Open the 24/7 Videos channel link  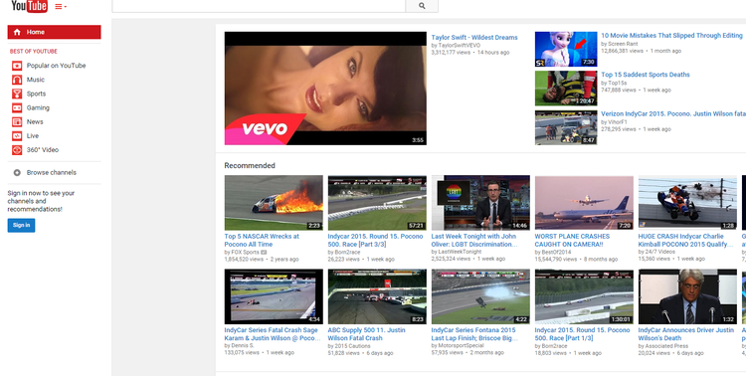tap(659, 252)
